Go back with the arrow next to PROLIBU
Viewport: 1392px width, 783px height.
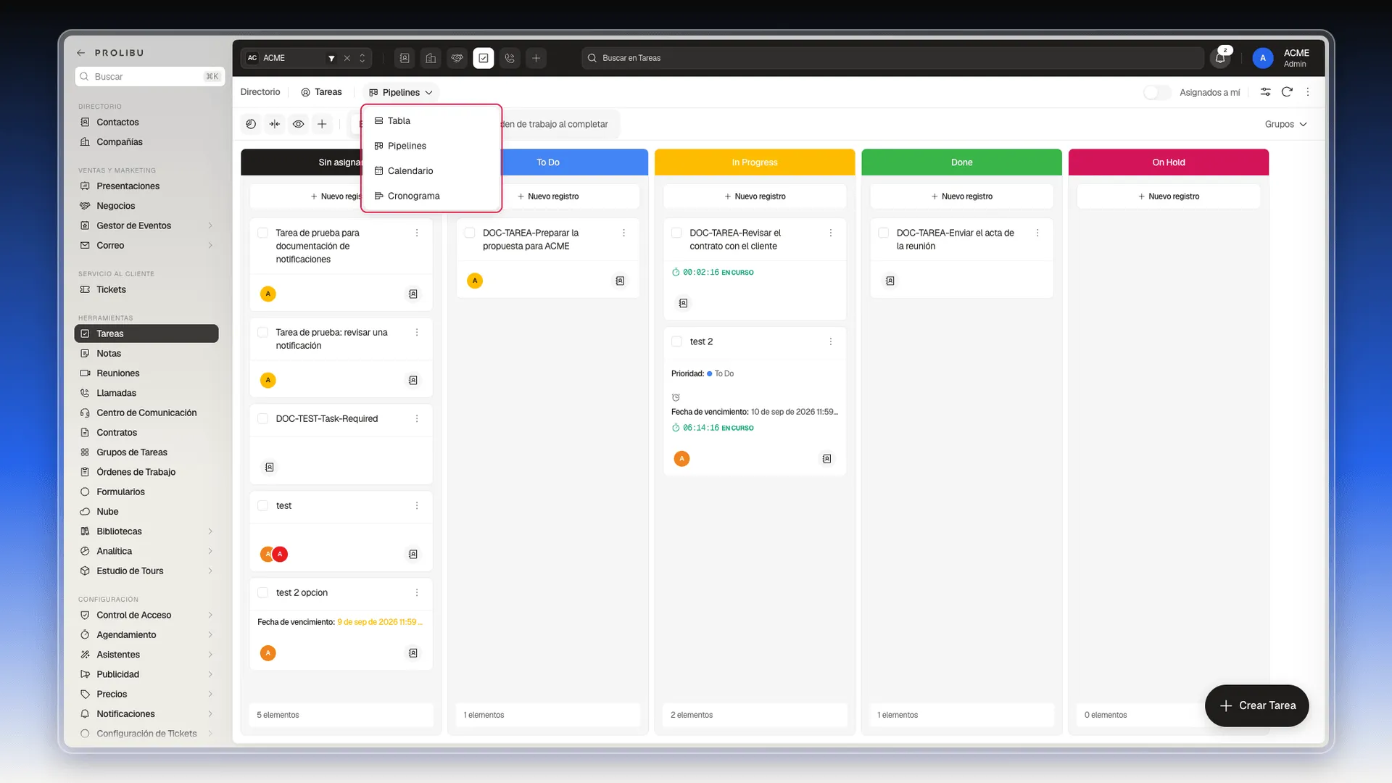(81, 53)
